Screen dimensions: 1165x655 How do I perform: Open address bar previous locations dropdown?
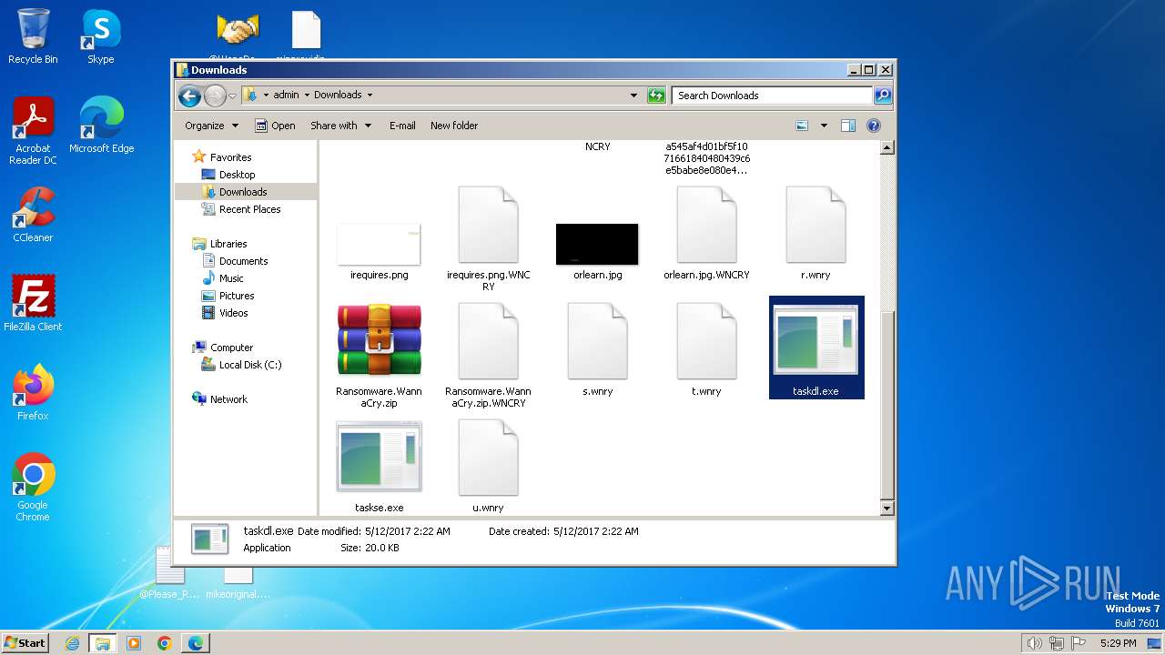pos(633,95)
